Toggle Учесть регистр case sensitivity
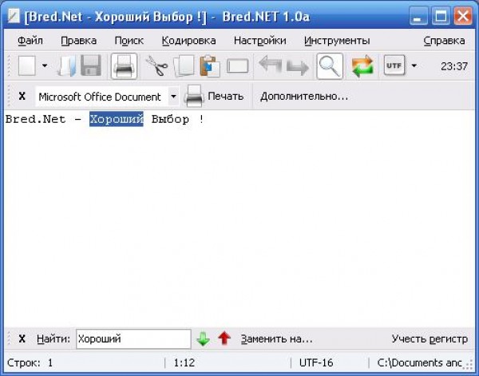 tap(430, 338)
